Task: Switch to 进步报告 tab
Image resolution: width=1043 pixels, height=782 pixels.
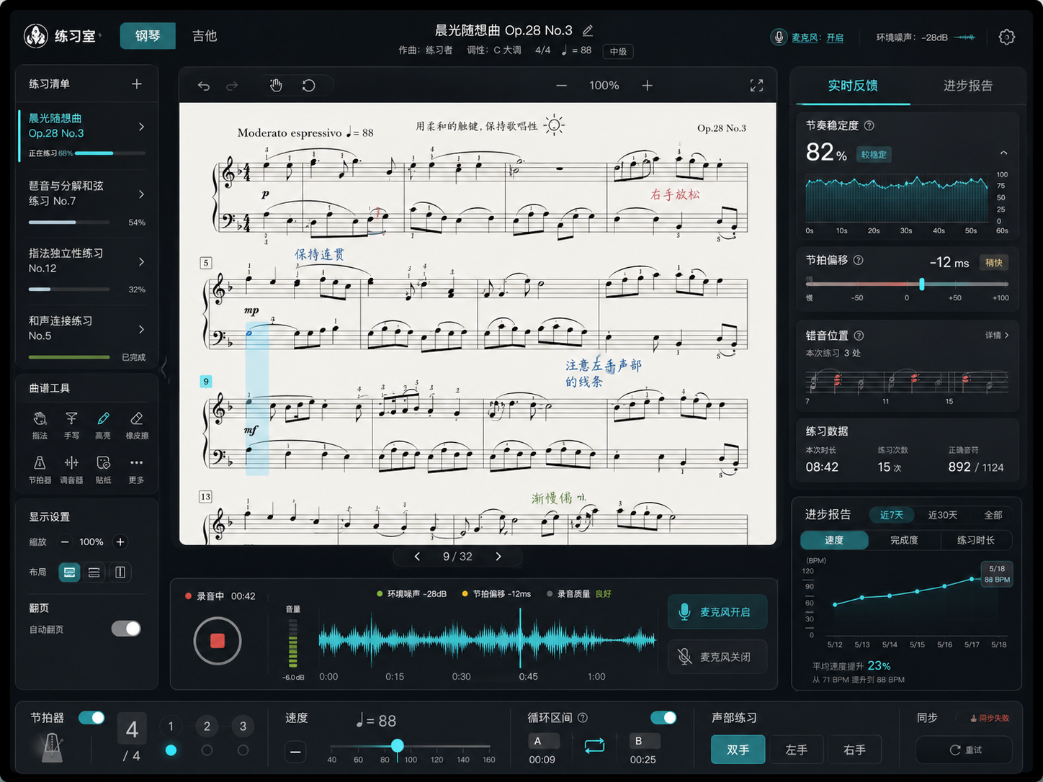Action: tap(968, 86)
